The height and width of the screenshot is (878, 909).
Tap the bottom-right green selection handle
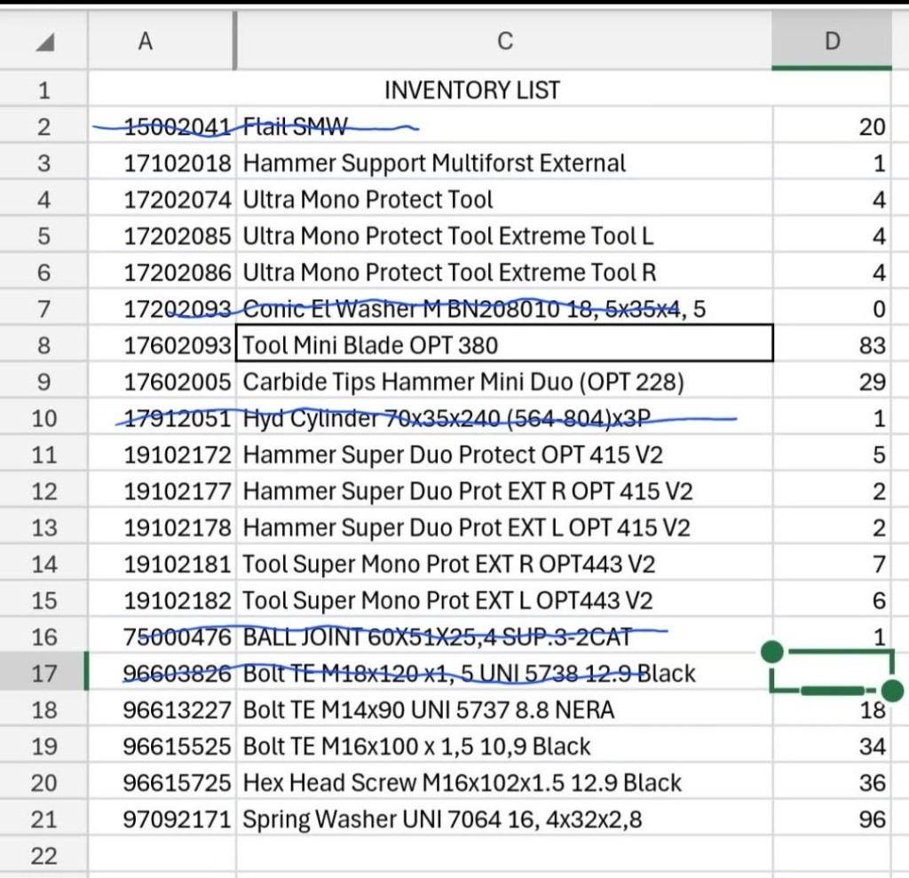pos(893,690)
